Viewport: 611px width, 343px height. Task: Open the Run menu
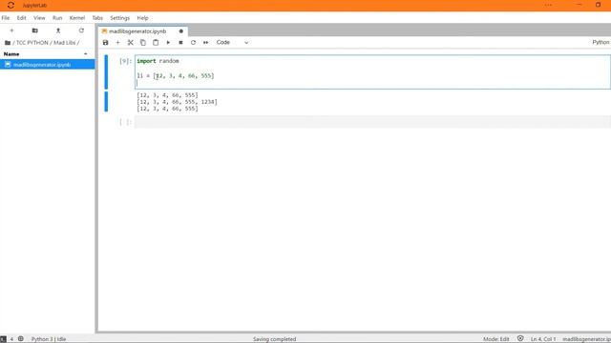pos(57,18)
